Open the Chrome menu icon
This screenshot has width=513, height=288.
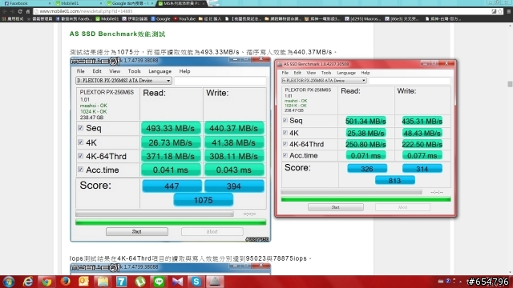(509, 11)
